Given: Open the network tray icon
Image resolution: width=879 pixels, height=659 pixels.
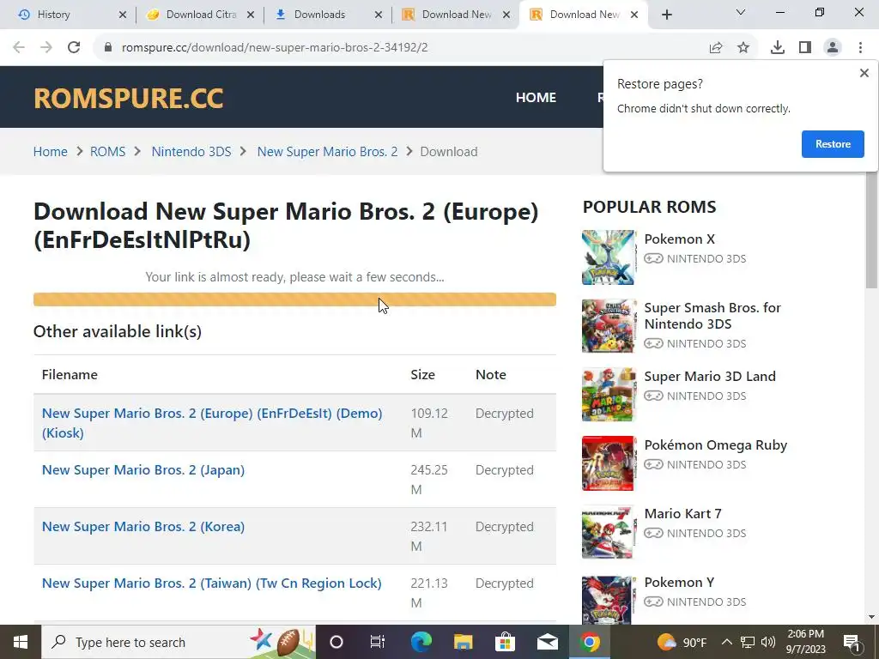Looking at the screenshot, I should [748, 642].
